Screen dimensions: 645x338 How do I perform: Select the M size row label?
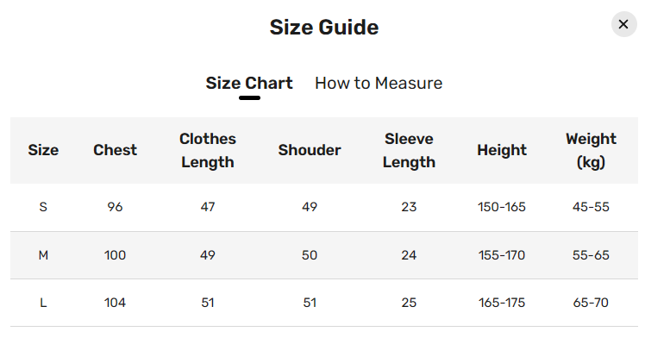coord(43,255)
